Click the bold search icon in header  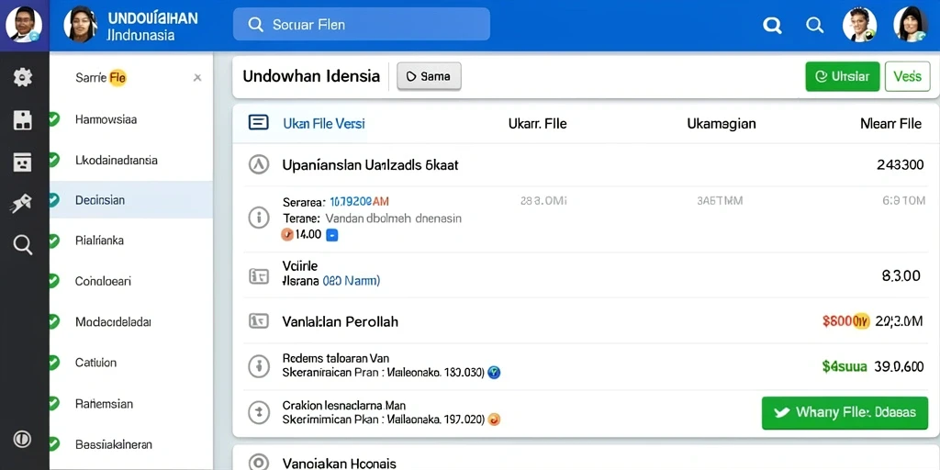coord(772,25)
